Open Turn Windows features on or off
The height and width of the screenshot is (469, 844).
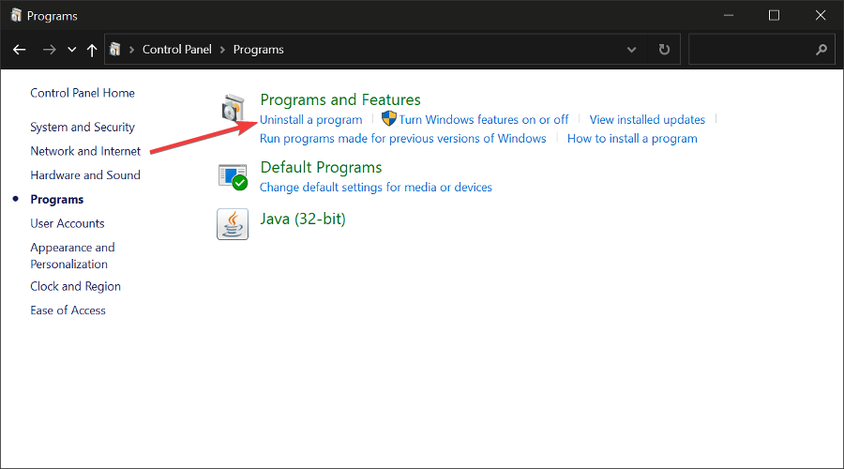pos(483,120)
